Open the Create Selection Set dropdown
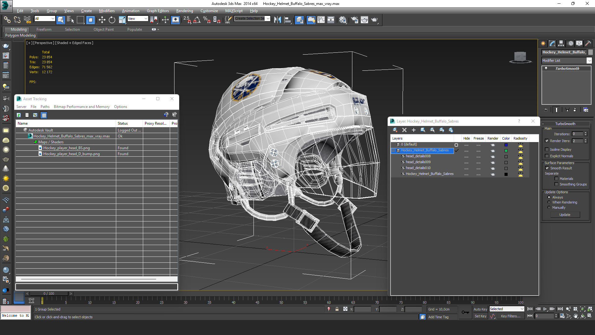Image resolution: width=595 pixels, height=335 pixels. point(268,18)
